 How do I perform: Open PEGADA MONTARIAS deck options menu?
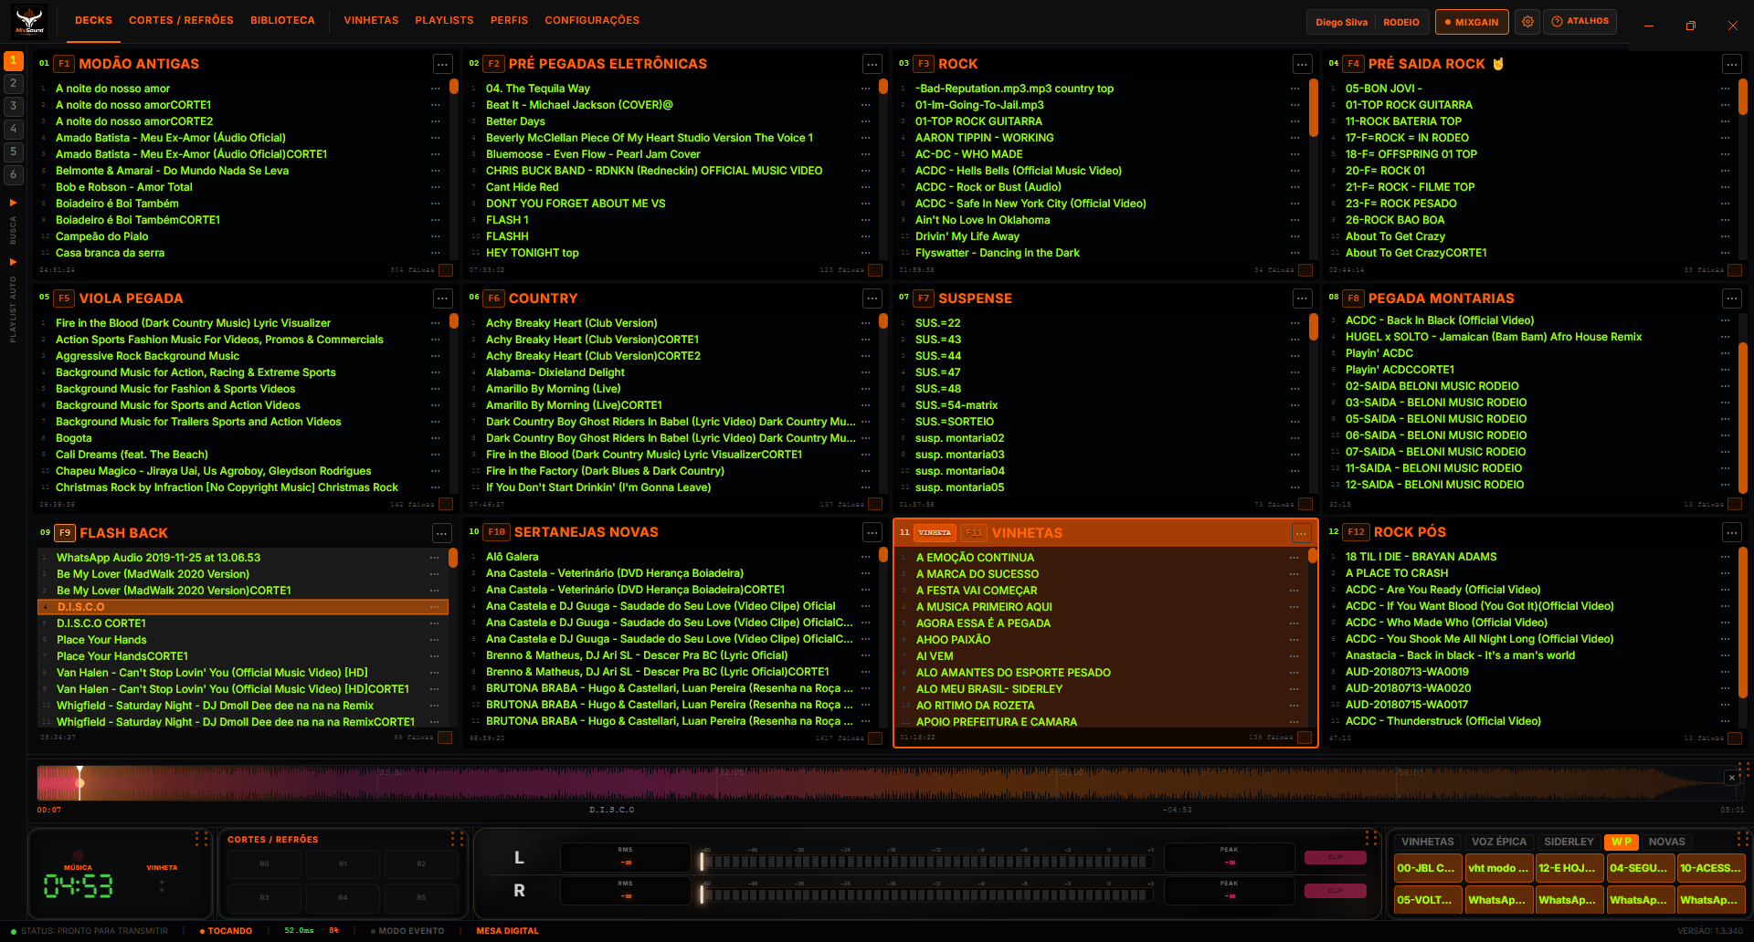pyautogui.click(x=1732, y=298)
